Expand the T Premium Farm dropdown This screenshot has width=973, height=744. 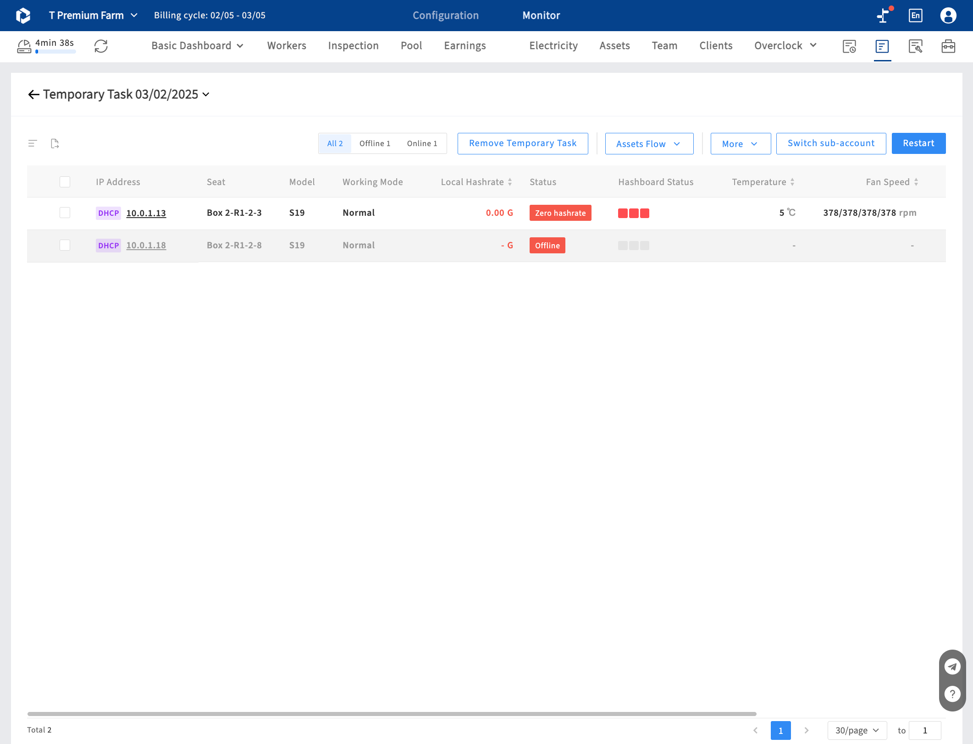[94, 16]
